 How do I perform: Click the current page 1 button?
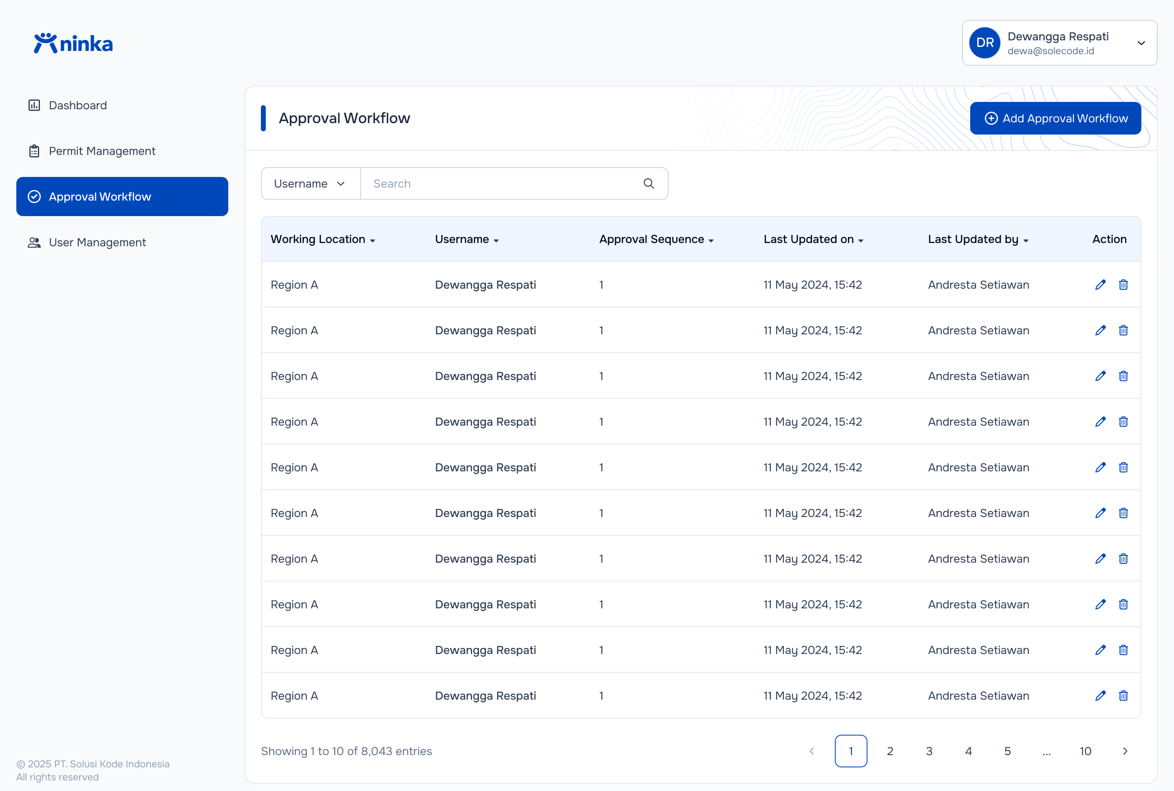[x=851, y=751]
